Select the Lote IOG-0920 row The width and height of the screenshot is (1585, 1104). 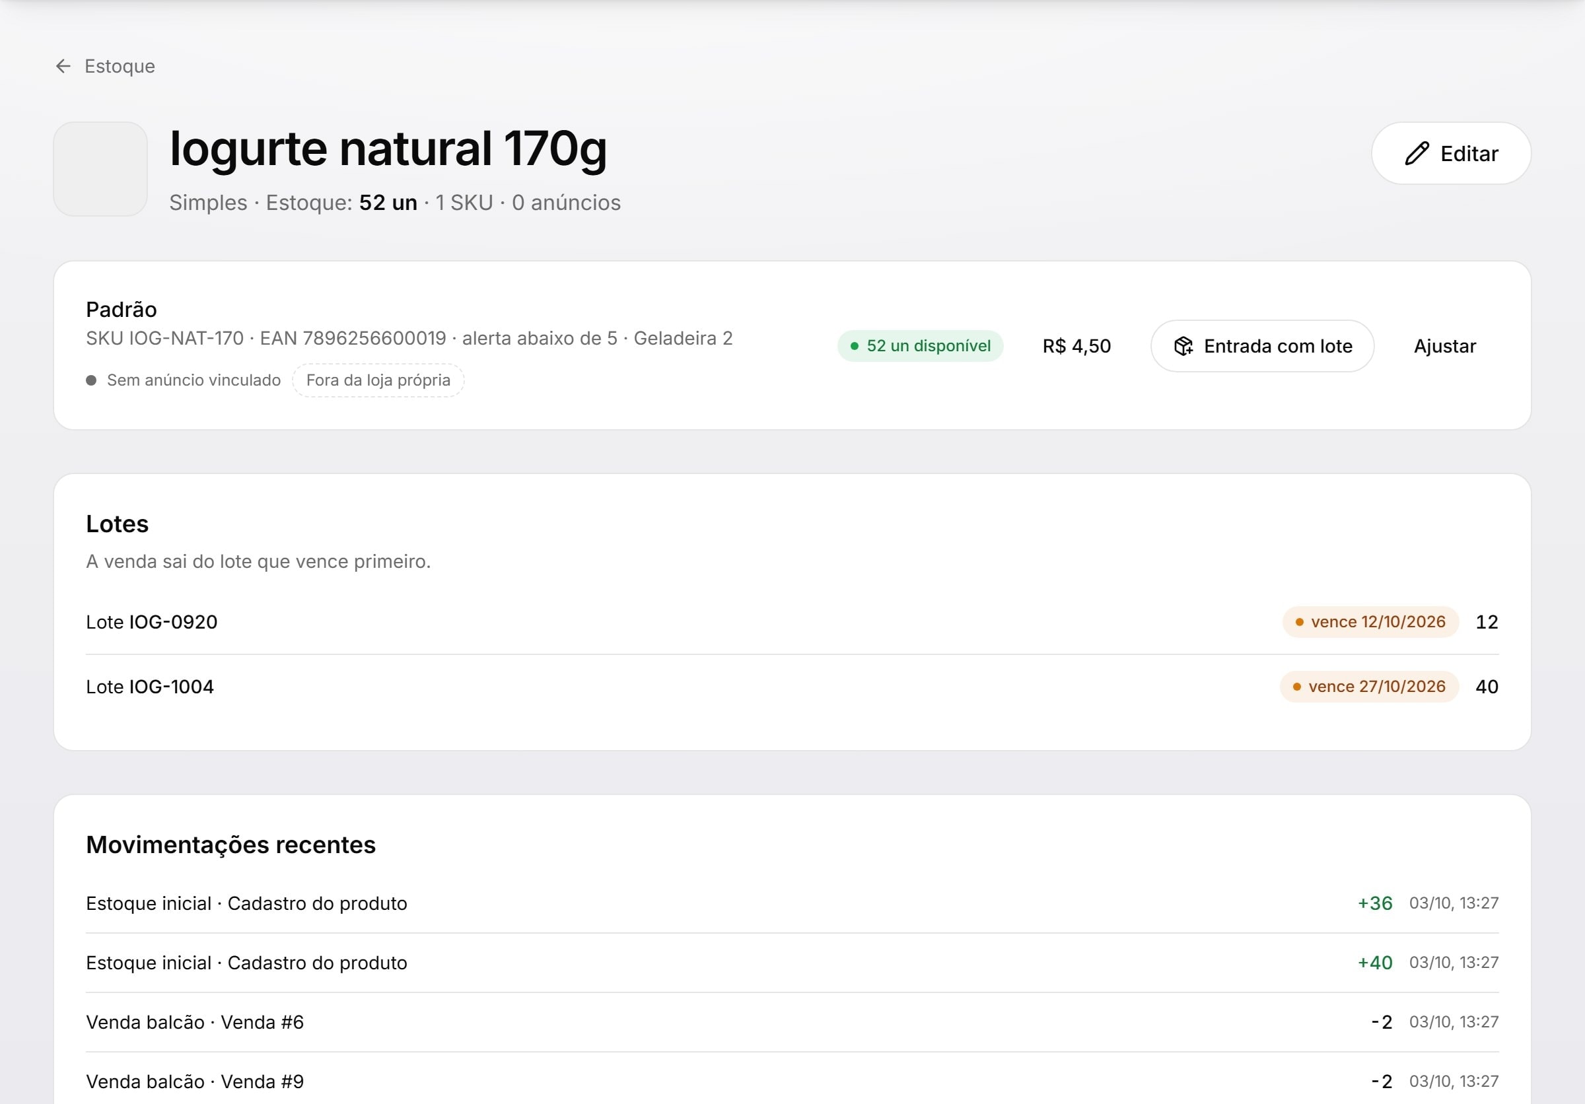click(792, 622)
